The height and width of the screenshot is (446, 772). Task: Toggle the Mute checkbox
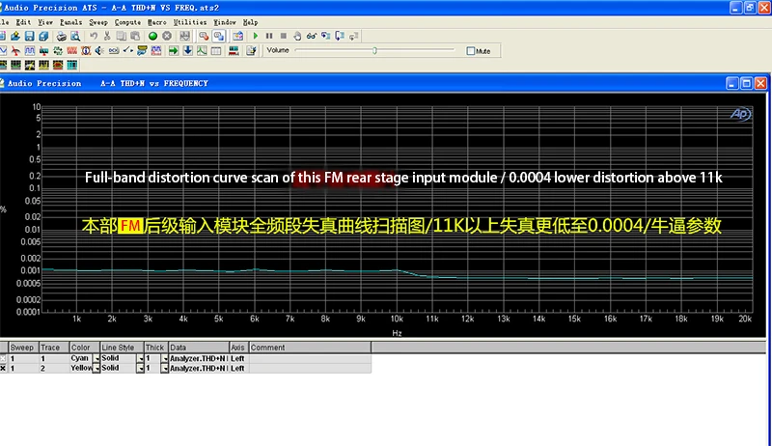[470, 51]
